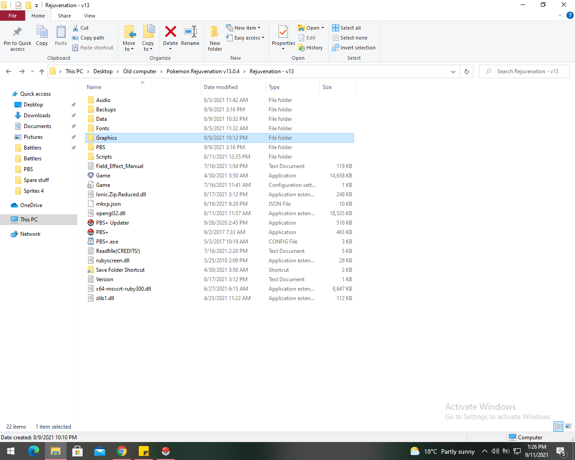Screen dimensions: 575x460
Task: Select the Scripts folder
Action: [x=104, y=157]
